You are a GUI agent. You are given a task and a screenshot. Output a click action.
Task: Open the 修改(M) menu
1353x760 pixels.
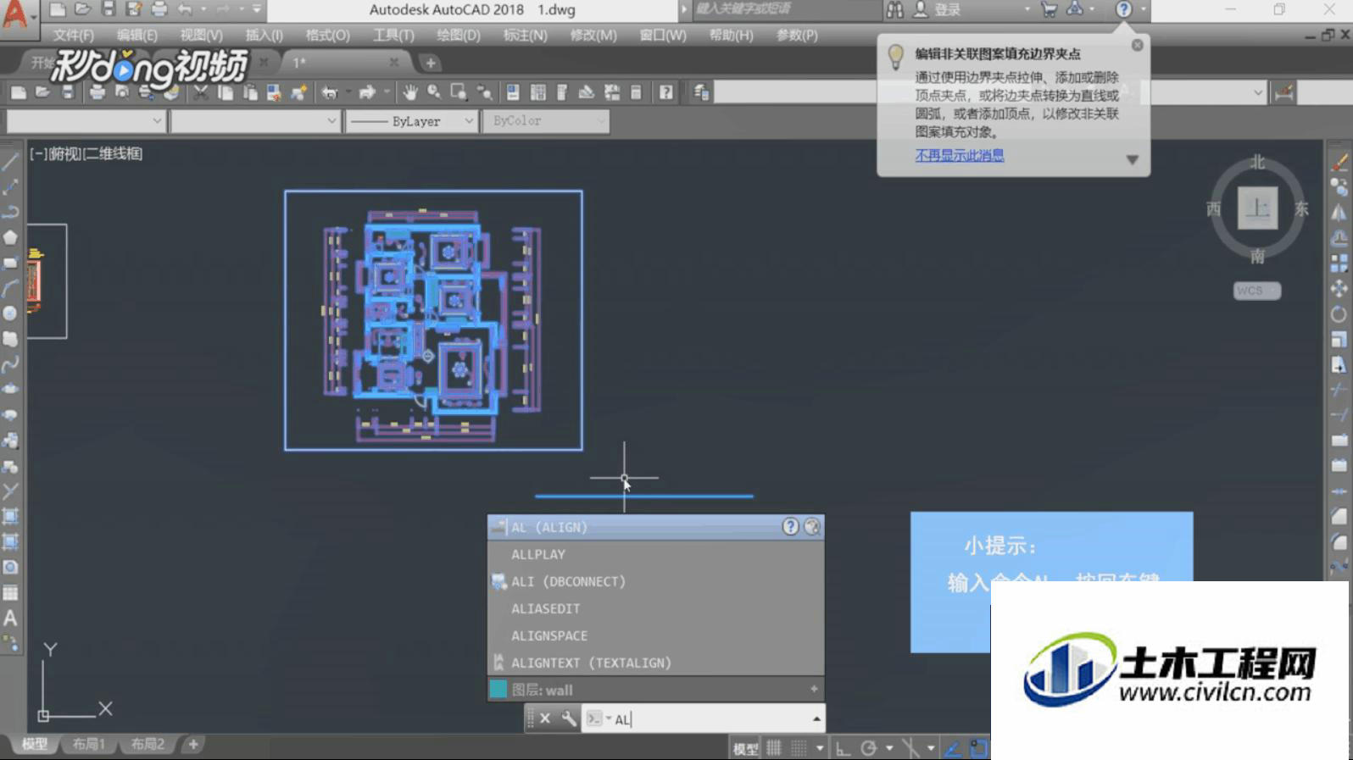pos(593,35)
